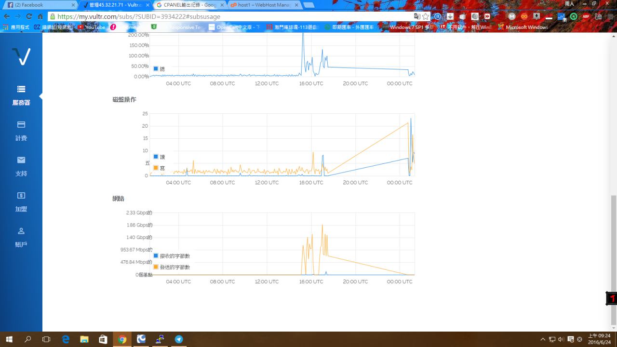Open the 支持 (Support) sidebar section
This screenshot has width=617, height=347.
coord(21,166)
